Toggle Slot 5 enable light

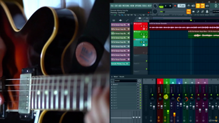pyautogui.click(x=141, y=95)
